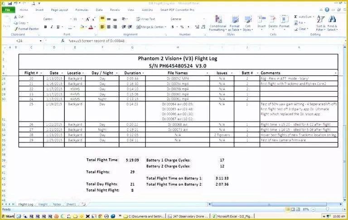Open the Smart PDF Converter Pro tab

(x=177, y=10)
